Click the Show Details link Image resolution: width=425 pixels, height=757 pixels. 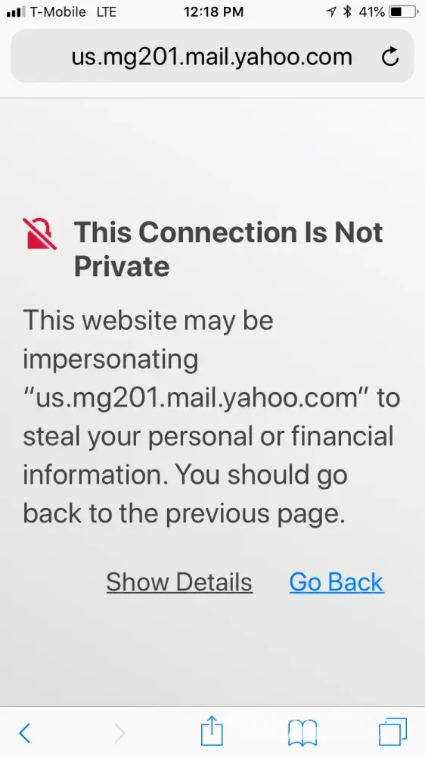coord(179,581)
